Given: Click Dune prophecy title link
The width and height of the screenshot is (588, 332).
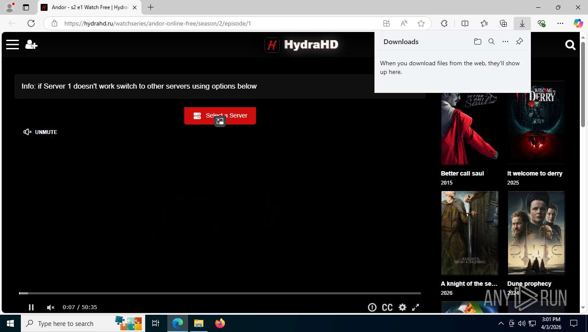Looking at the screenshot, I should pyautogui.click(x=529, y=284).
